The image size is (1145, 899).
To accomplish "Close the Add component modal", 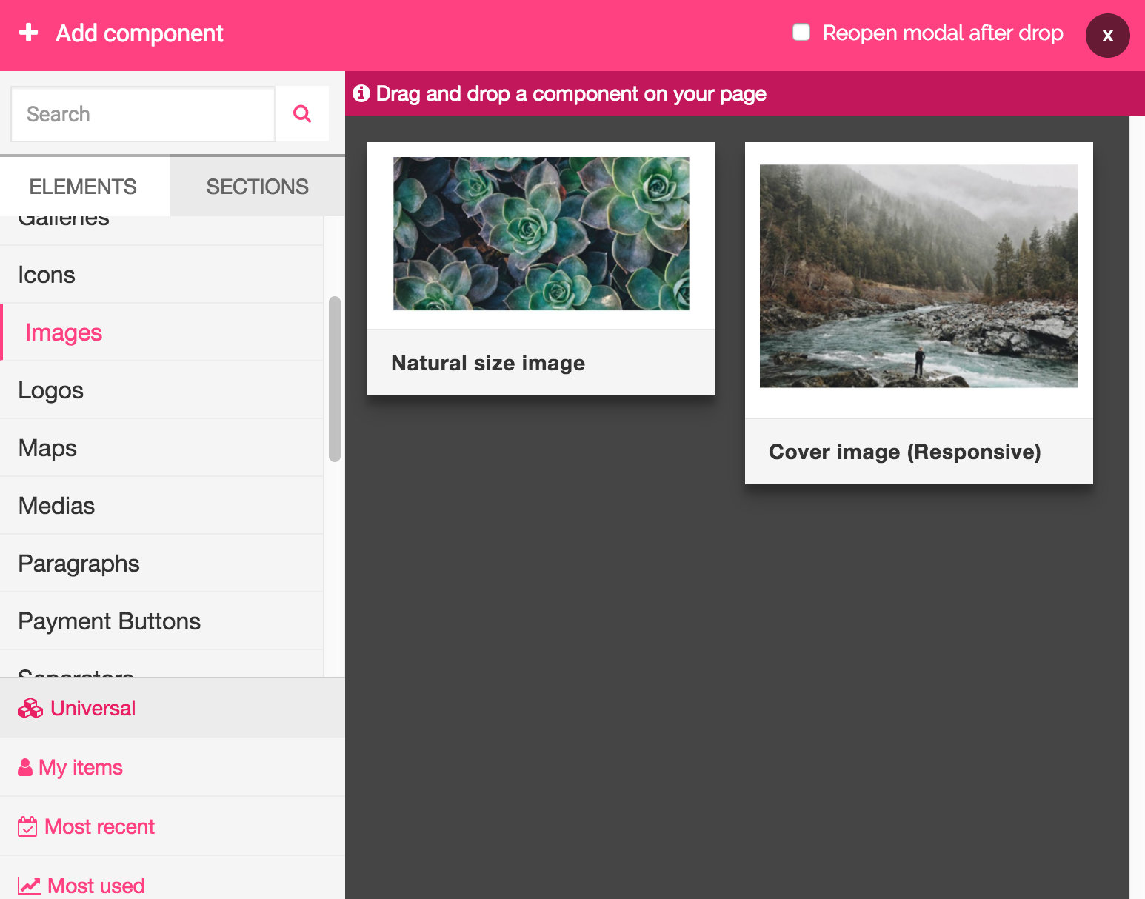I will pyautogui.click(x=1107, y=36).
